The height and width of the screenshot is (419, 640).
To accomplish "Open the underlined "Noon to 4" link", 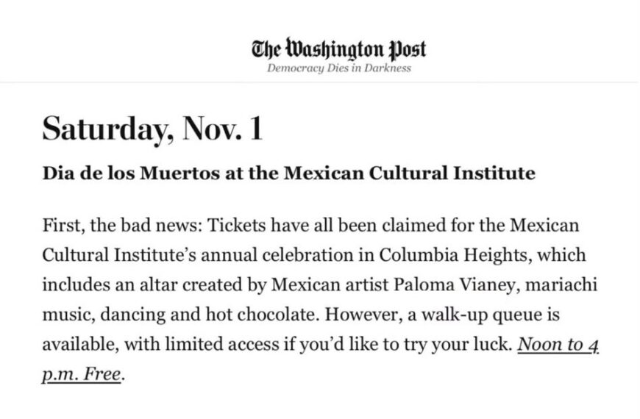I will point(558,344).
